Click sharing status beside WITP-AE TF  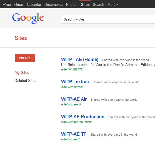(x=114, y=135)
